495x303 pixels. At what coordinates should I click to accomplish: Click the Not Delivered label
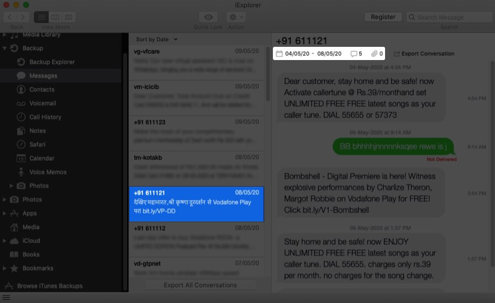point(441,159)
